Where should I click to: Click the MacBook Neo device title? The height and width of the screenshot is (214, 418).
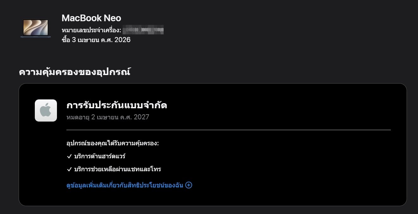pyautogui.click(x=91, y=18)
